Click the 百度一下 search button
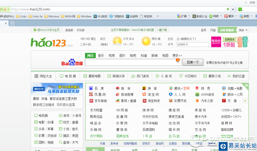The width and height of the screenshot is (257, 151). [x=193, y=62]
